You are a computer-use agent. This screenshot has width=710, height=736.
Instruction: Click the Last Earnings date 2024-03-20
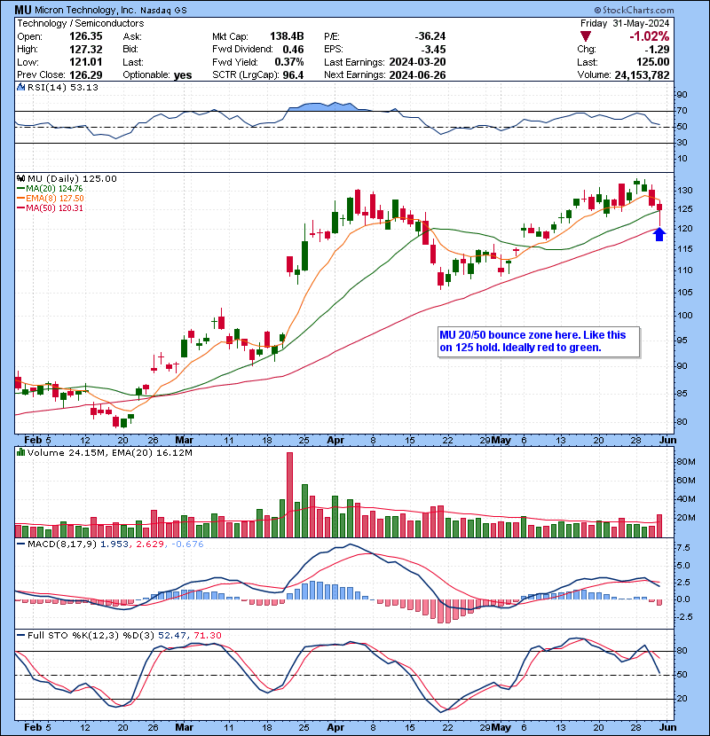click(417, 62)
